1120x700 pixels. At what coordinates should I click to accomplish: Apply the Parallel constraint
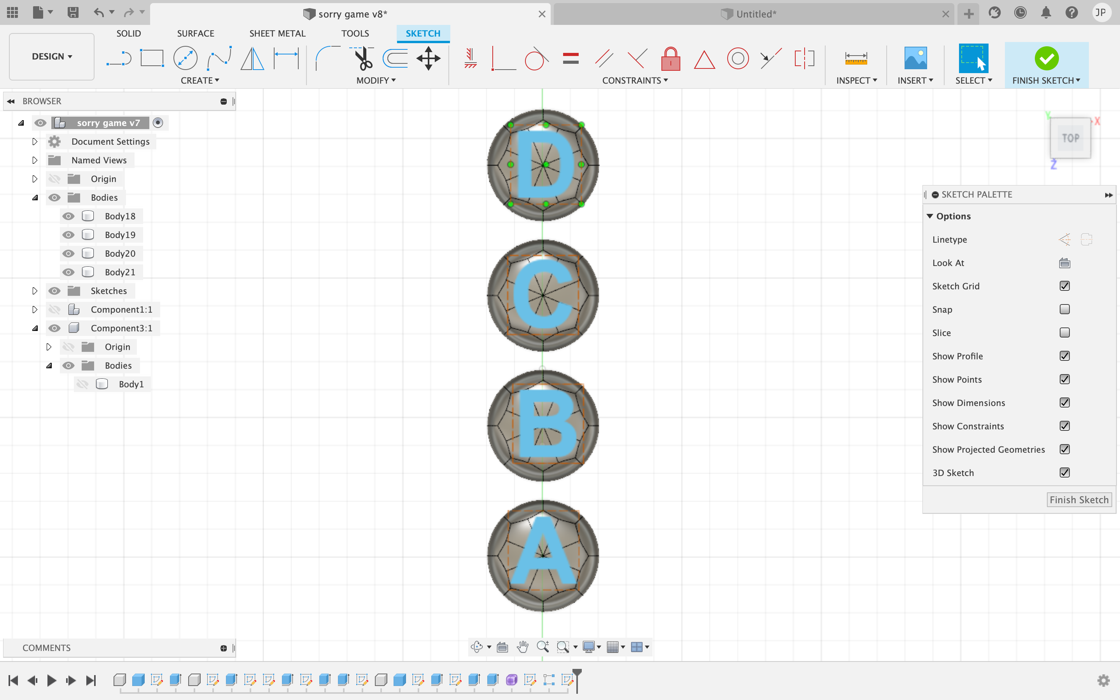point(604,59)
